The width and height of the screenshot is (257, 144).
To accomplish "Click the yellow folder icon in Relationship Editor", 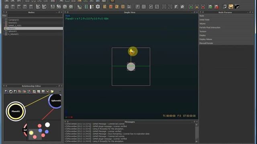I will pyautogui.click(x=52, y=92).
